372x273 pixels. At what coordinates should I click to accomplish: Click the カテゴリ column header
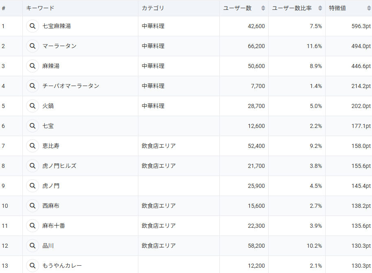pos(153,8)
